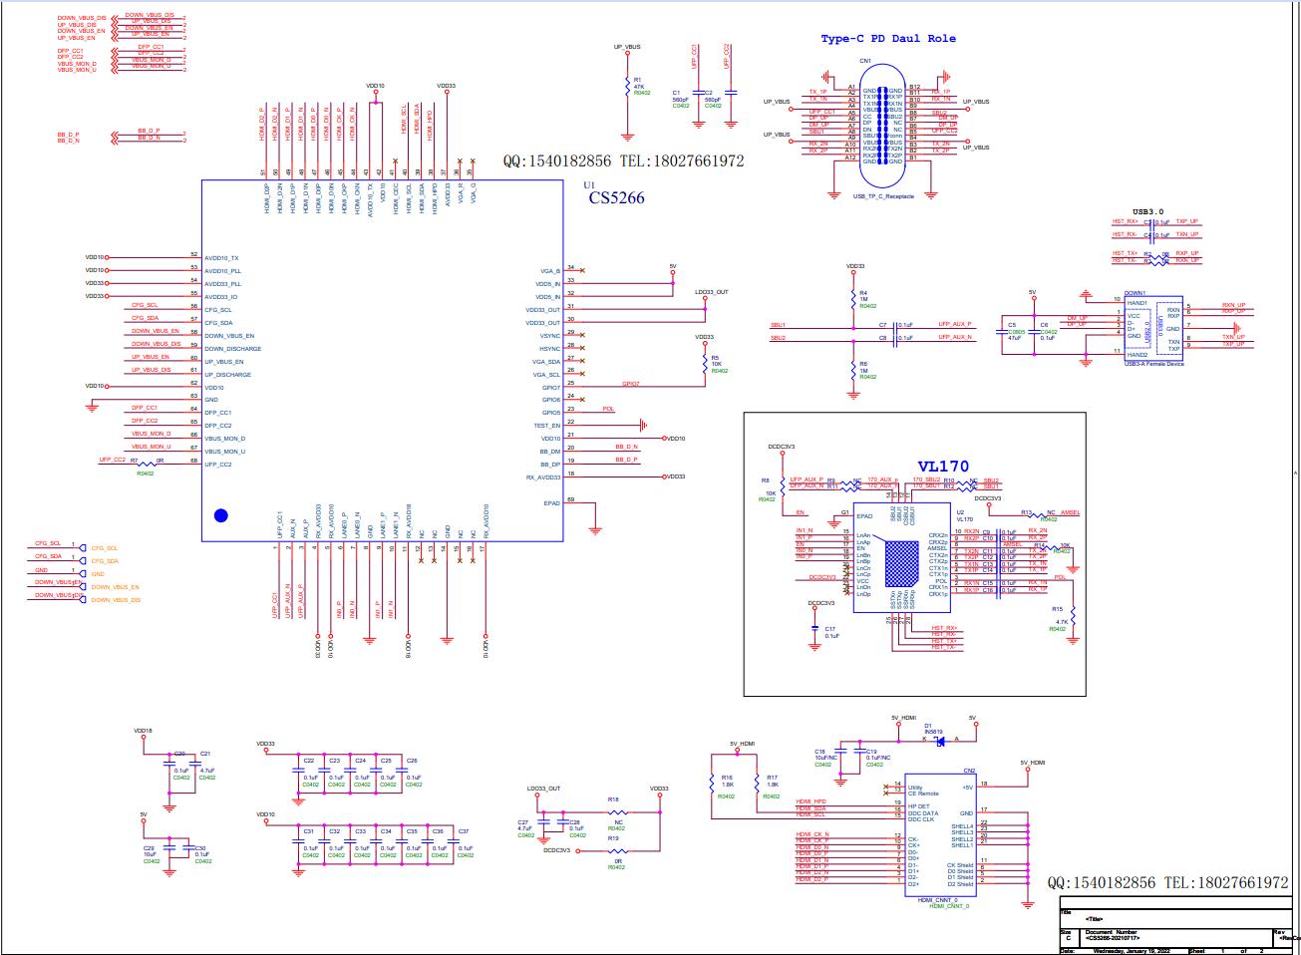This screenshot has height=955, width=1301.
Task: Select the VL170 heading text
Action: coord(943,467)
